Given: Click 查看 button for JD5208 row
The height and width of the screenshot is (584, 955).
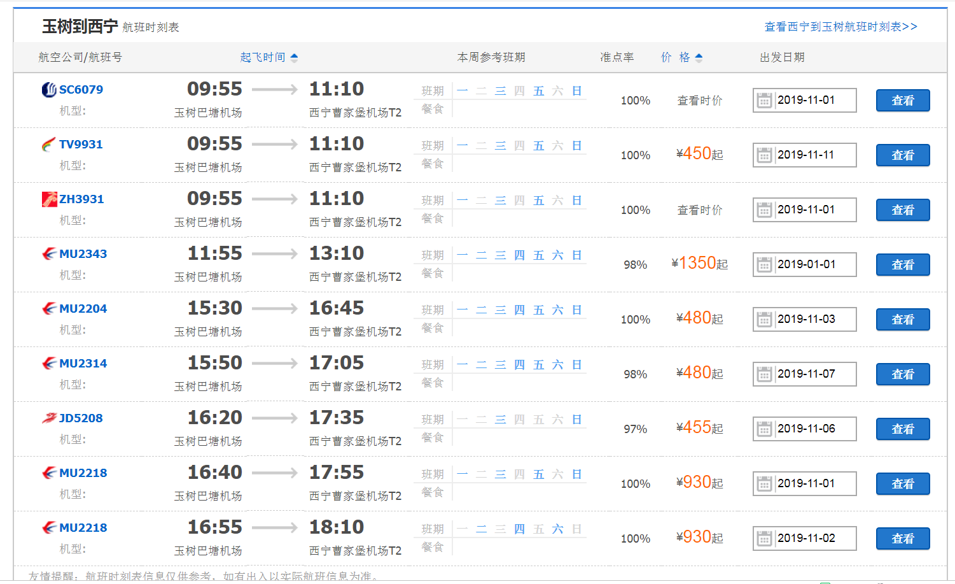Looking at the screenshot, I should click(x=903, y=429).
